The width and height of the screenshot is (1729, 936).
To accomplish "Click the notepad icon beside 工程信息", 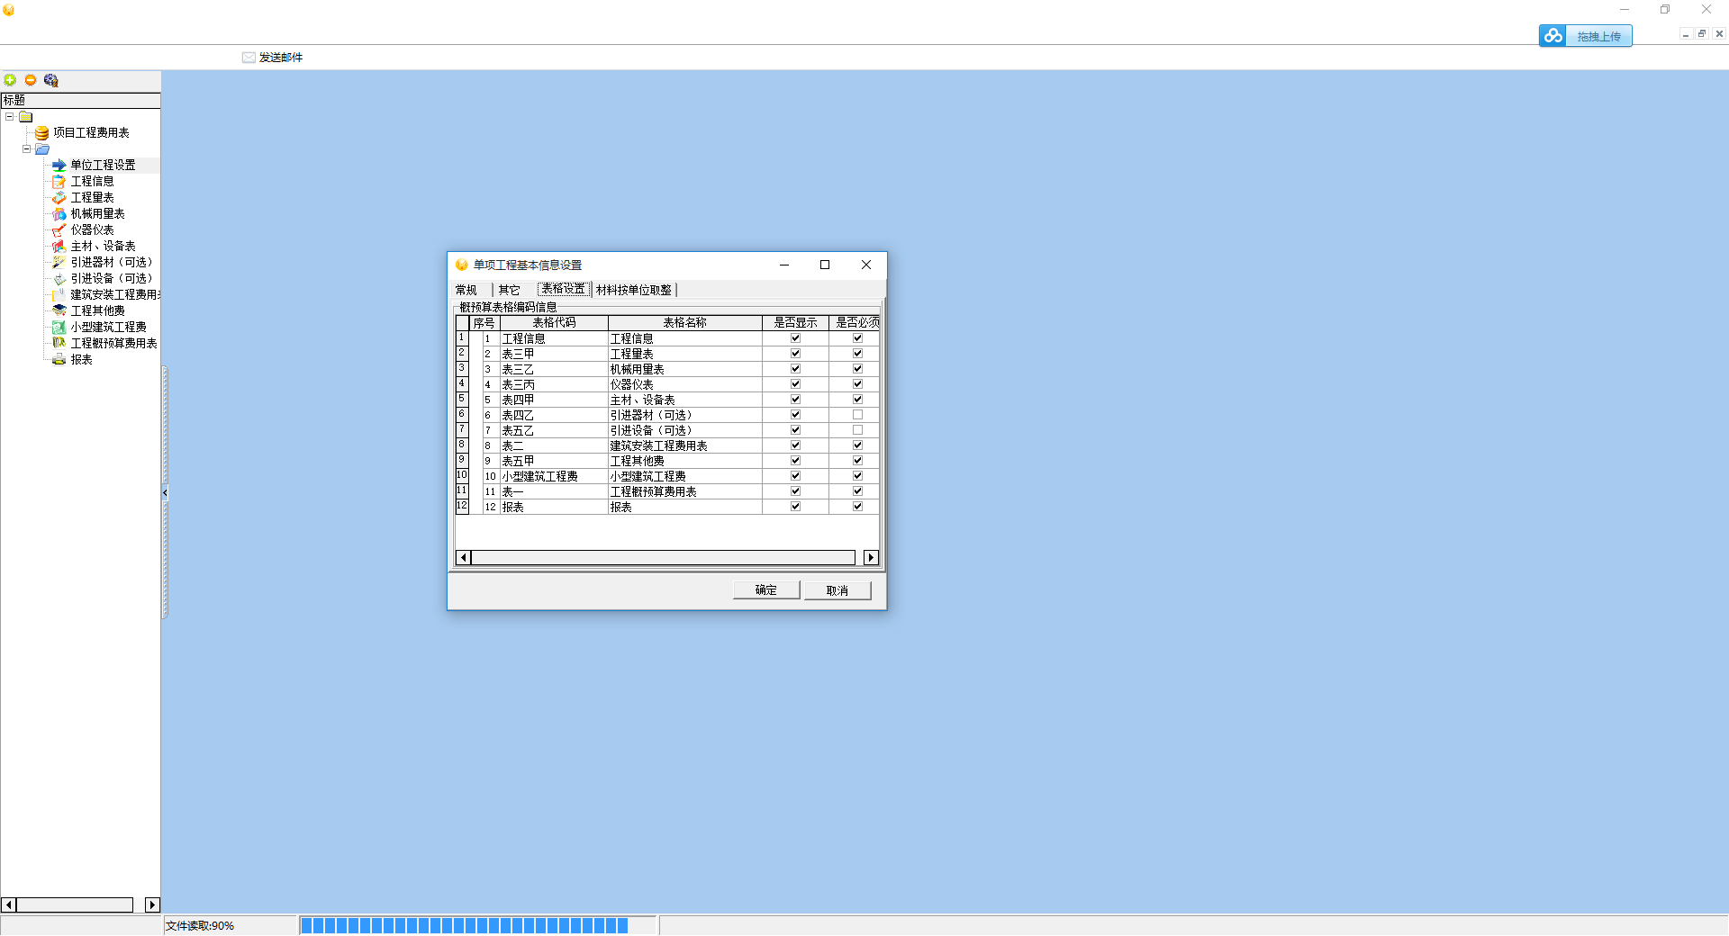I will [x=59, y=182].
